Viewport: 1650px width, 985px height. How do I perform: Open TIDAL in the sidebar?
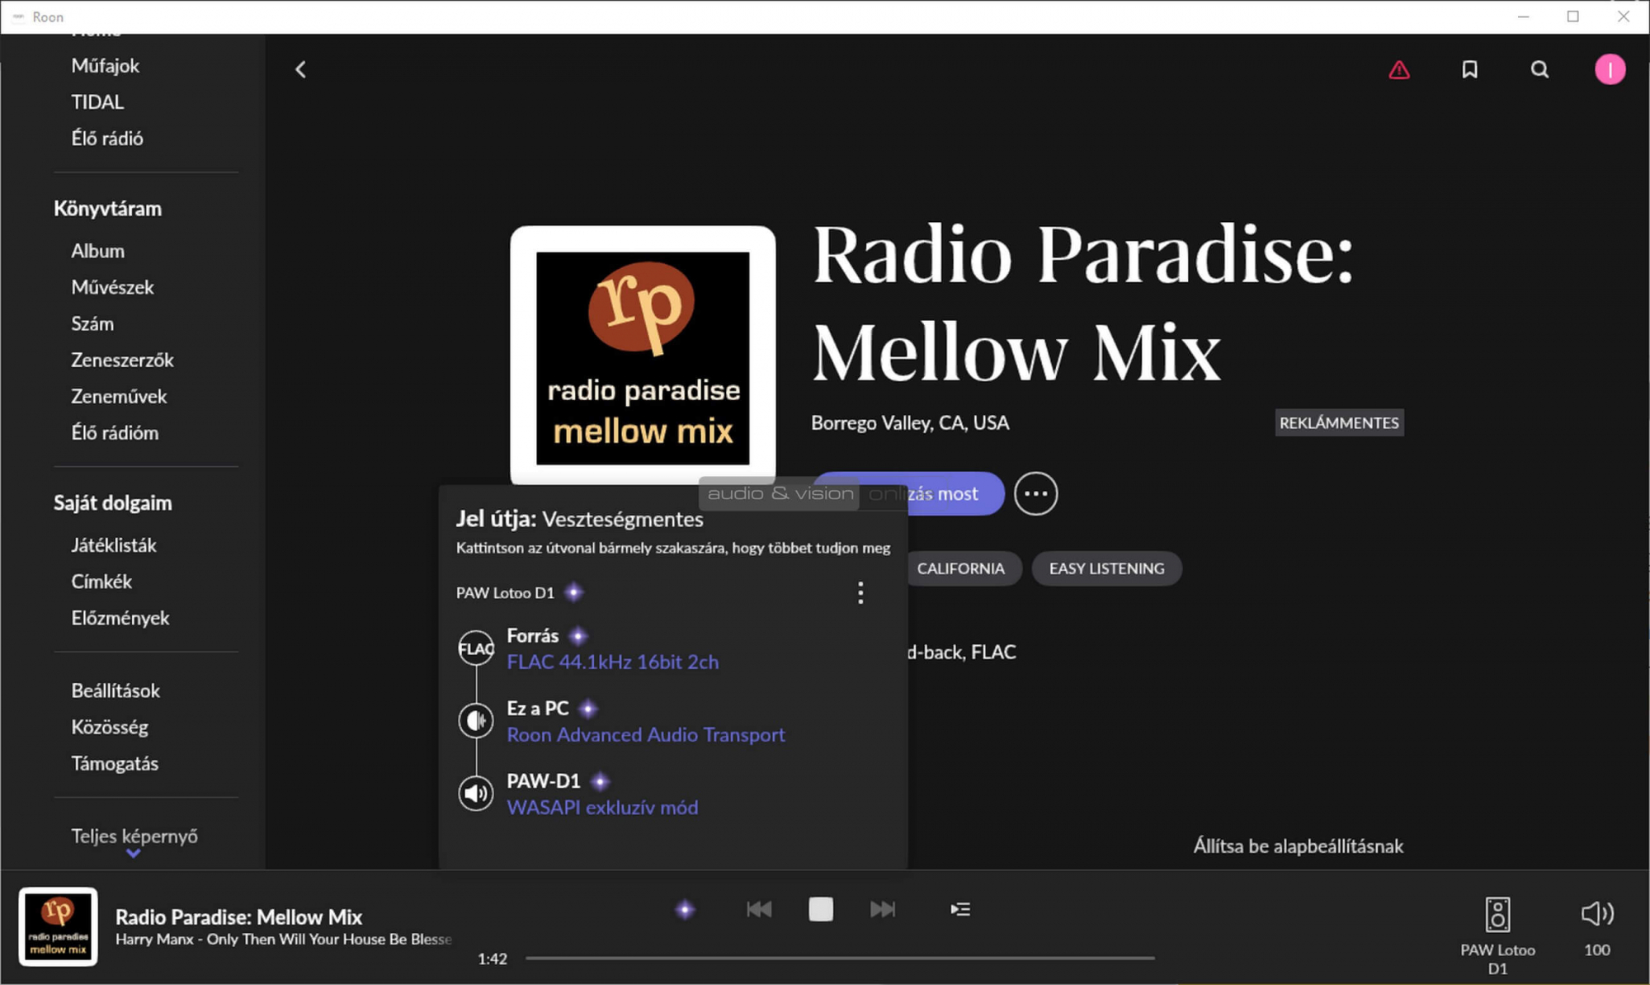click(97, 102)
